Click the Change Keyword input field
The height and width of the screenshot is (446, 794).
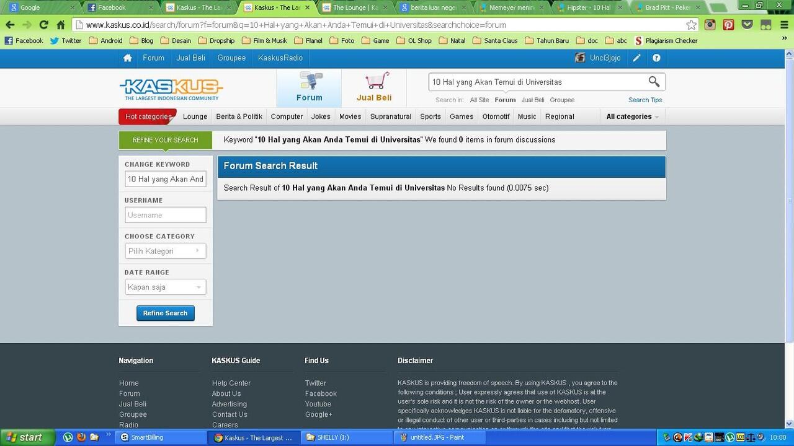(x=166, y=179)
